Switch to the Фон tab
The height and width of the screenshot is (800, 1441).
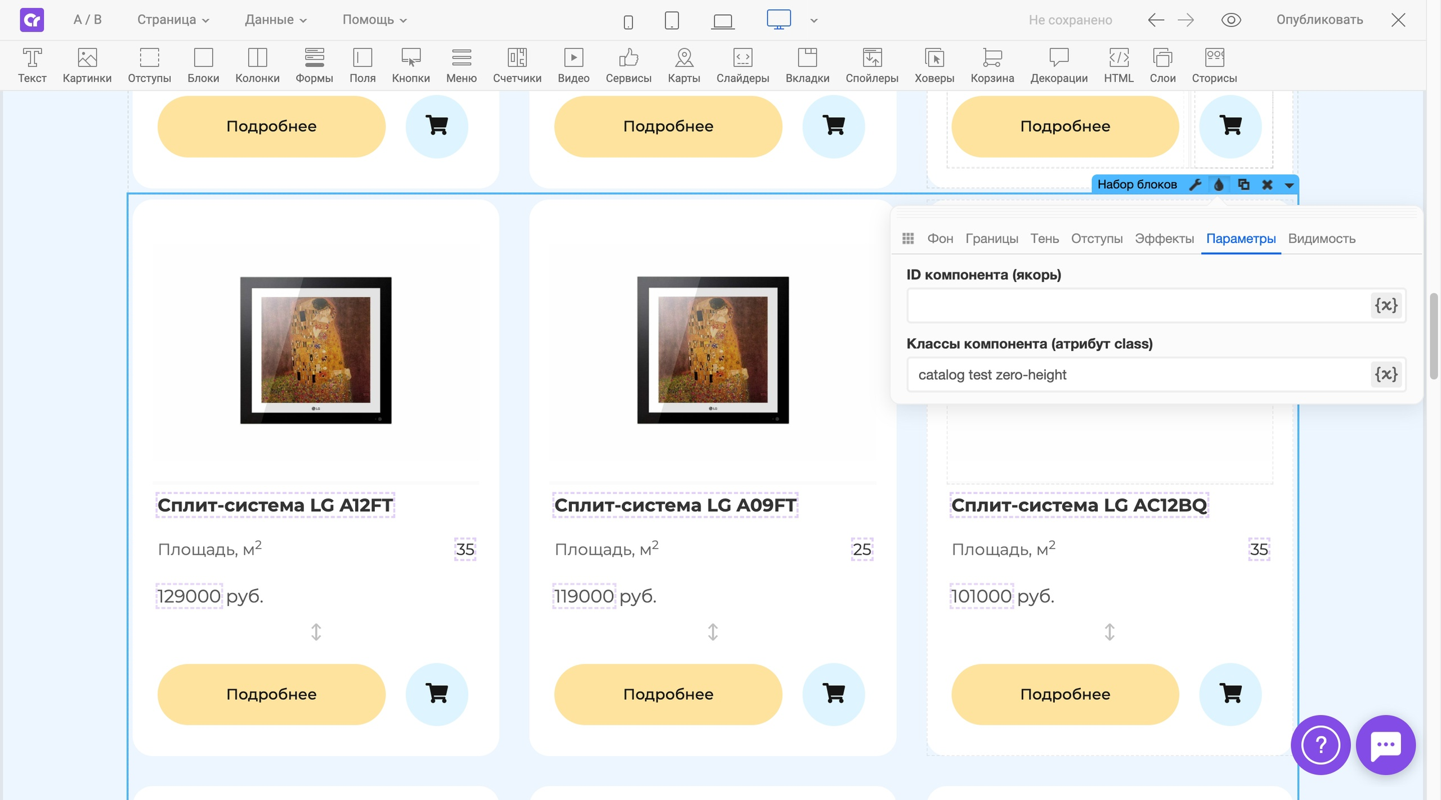pos(940,239)
